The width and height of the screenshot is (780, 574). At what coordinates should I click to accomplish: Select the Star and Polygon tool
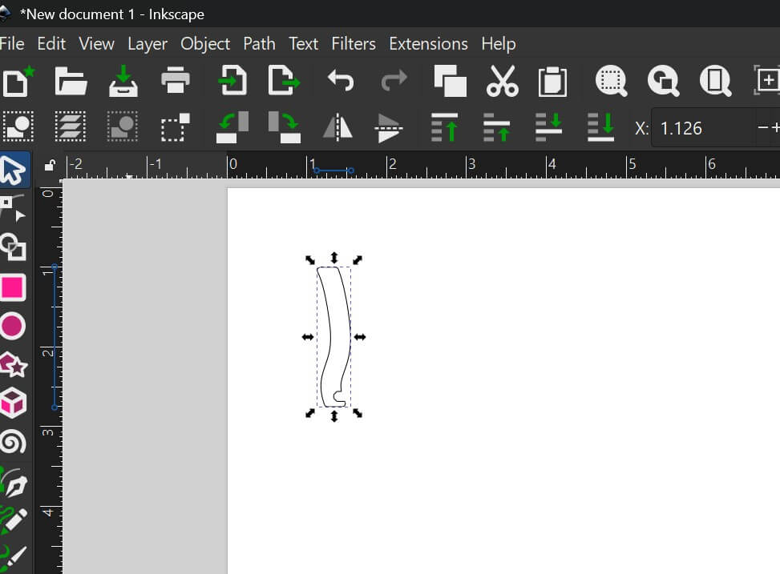[x=14, y=365]
